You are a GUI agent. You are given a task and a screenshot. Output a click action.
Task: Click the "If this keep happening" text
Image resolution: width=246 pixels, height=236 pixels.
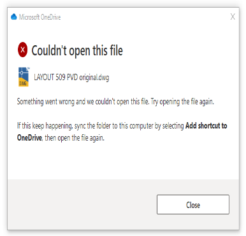[45, 126]
